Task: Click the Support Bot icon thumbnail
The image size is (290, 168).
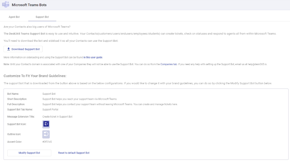Action: coord(46,124)
